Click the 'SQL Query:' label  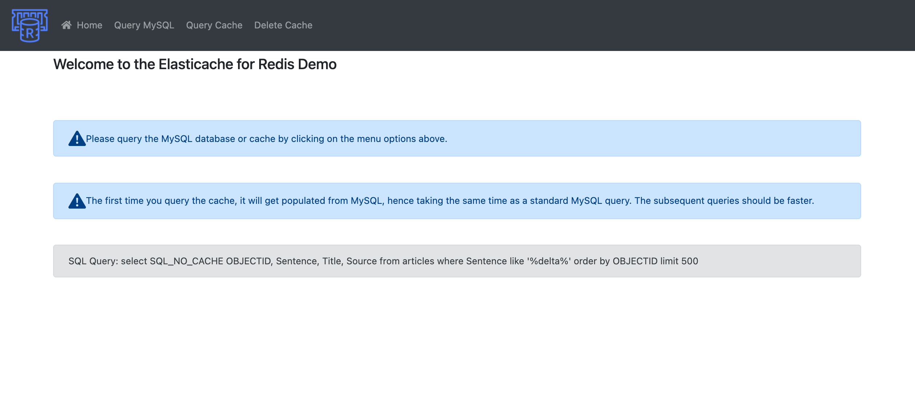tap(93, 261)
